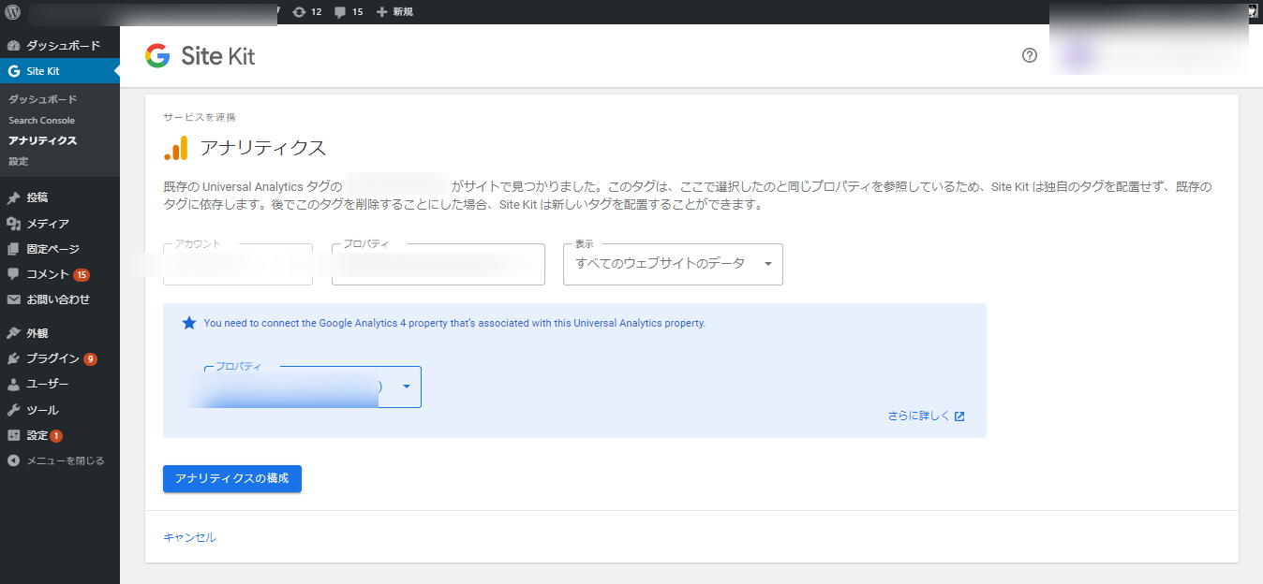Viewport: 1263px width, 584px height.
Task: Open Search Console submenu item
Action: click(41, 120)
